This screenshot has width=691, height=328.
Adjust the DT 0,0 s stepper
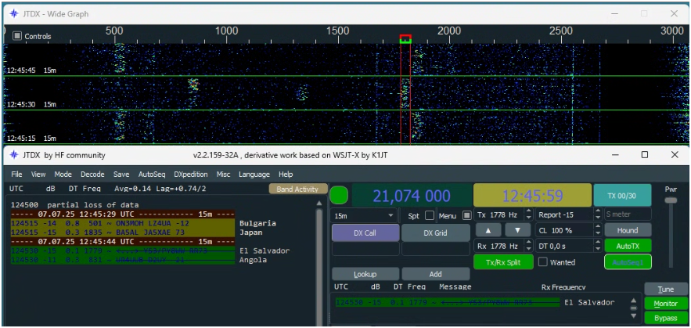(598, 246)
